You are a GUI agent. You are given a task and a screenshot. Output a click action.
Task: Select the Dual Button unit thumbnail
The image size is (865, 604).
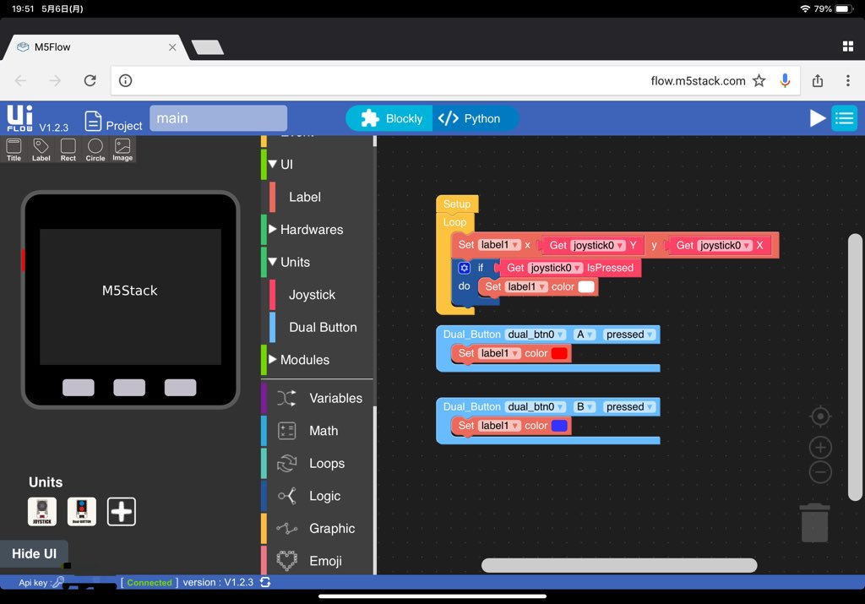pos(82,511)
